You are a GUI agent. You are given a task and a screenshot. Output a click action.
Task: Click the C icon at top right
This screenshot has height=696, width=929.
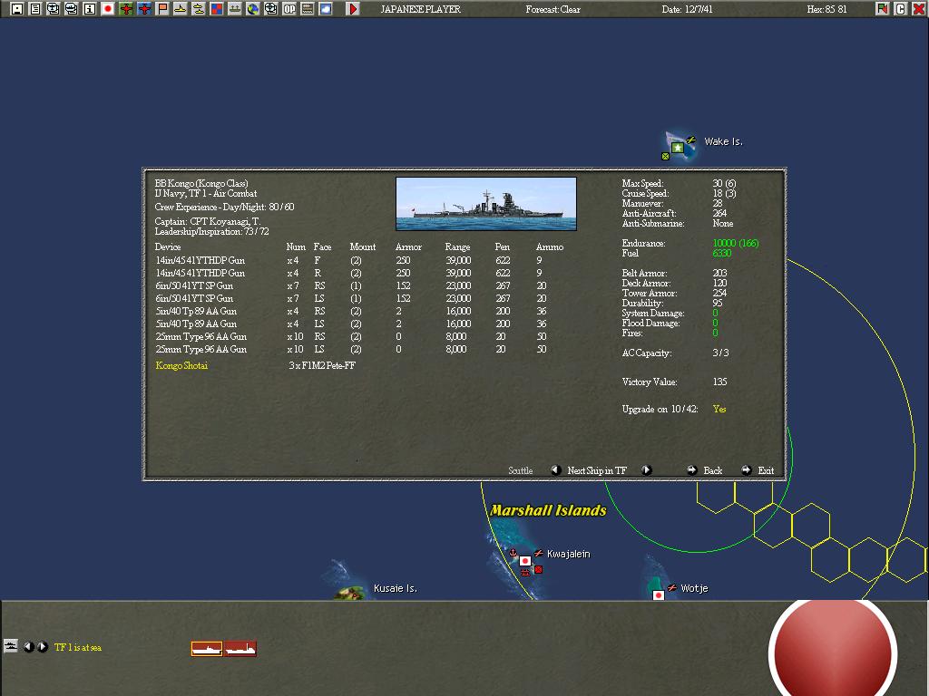901,9
